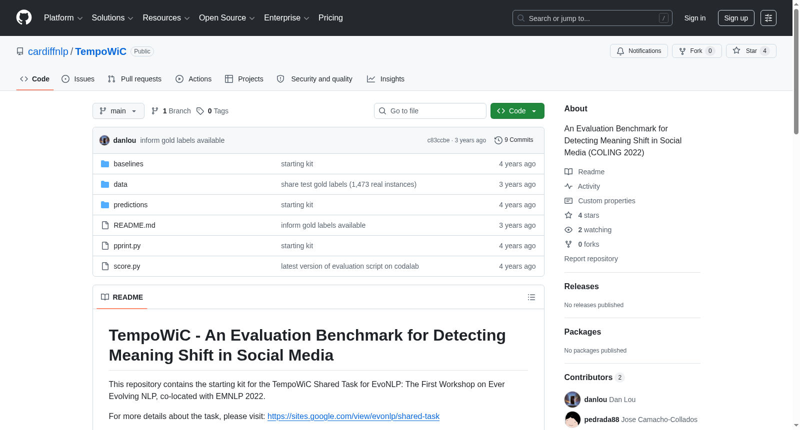Switch to the Issues tab
The height and width of the screenshot is (430, 800).
(78, 79)
